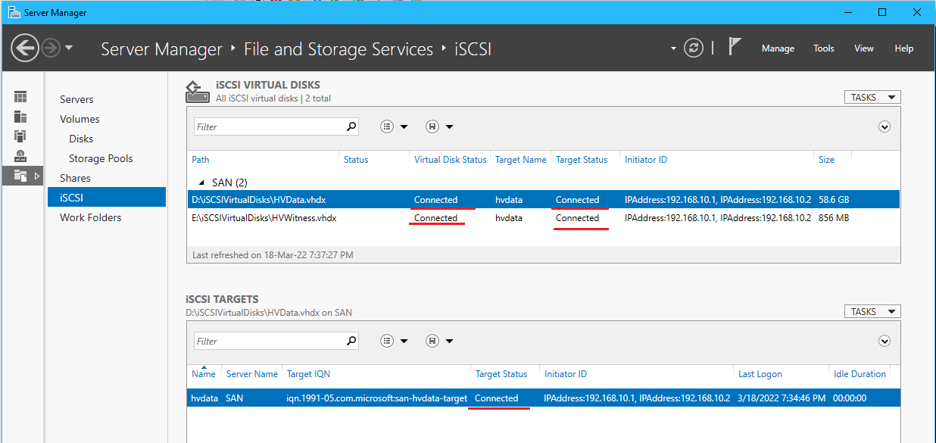This screenshot has width=936, height=443.
Task: Sort by Target Name column header
Action: pos(521,160)
